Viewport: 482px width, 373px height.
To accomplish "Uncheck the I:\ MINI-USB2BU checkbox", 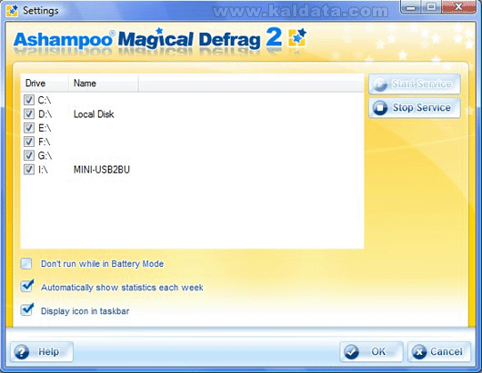I will [29, 170].
